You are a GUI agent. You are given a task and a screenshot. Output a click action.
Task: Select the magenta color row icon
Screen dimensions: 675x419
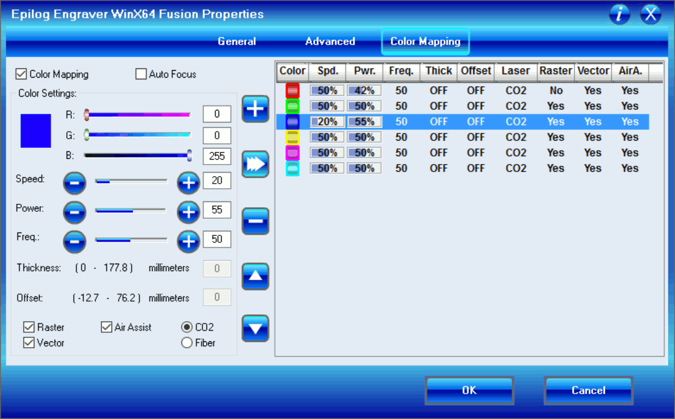tap(292, 153)
